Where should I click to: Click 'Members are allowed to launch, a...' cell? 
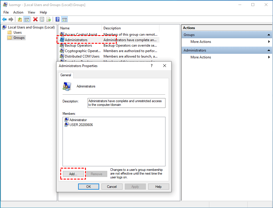(130, 56)
